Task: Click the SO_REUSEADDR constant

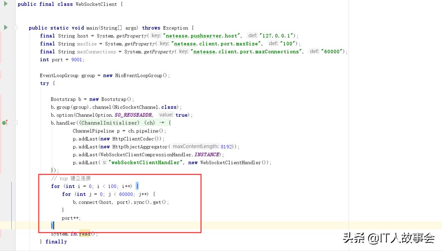Action: (133, 115)
